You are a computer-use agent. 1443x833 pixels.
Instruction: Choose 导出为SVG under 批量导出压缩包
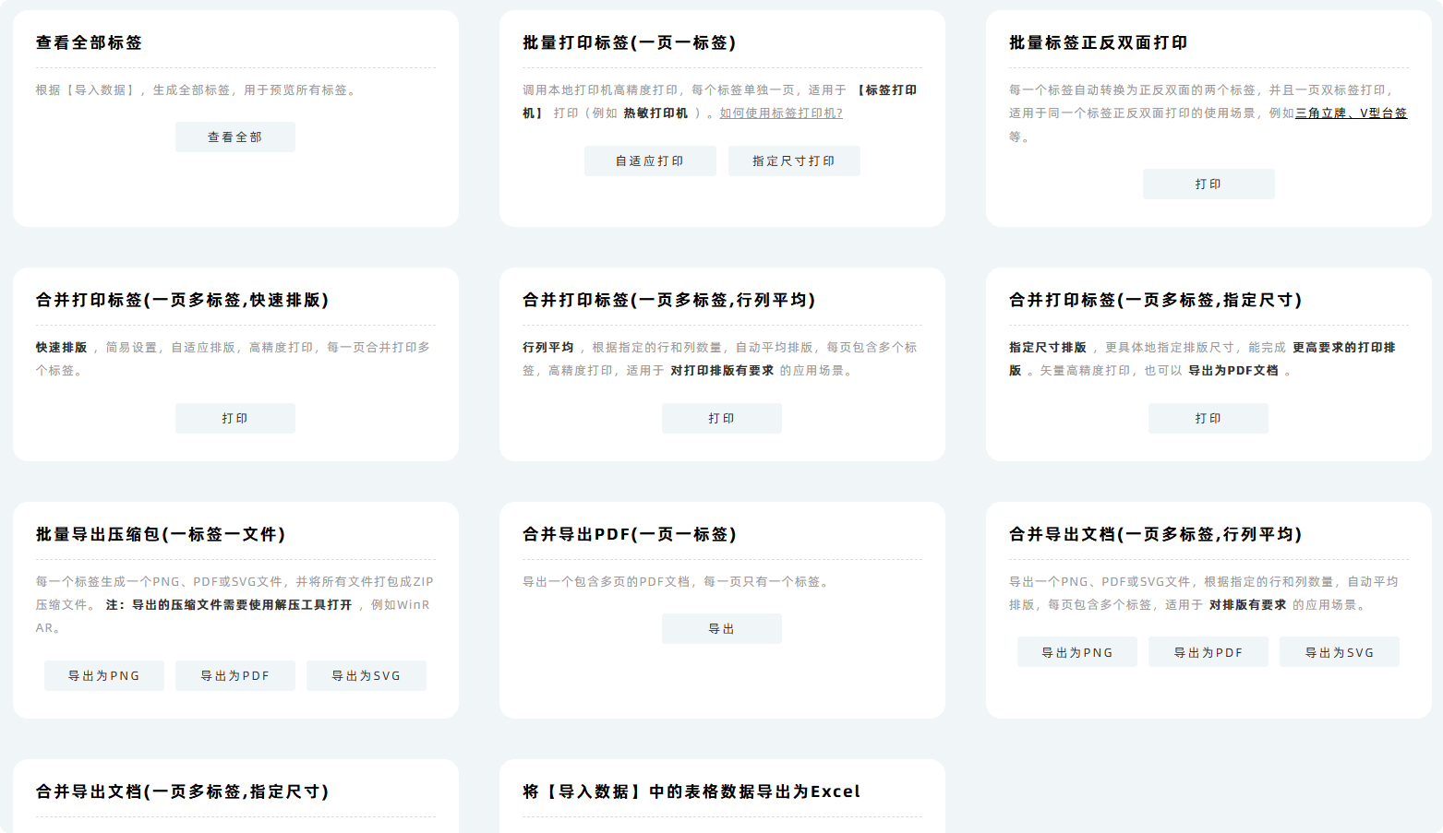367,675
